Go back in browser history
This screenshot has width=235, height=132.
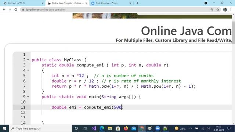[x=4, y=10]
